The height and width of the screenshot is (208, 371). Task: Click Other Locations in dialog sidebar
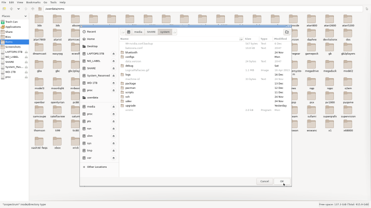[x=99, y=167]
